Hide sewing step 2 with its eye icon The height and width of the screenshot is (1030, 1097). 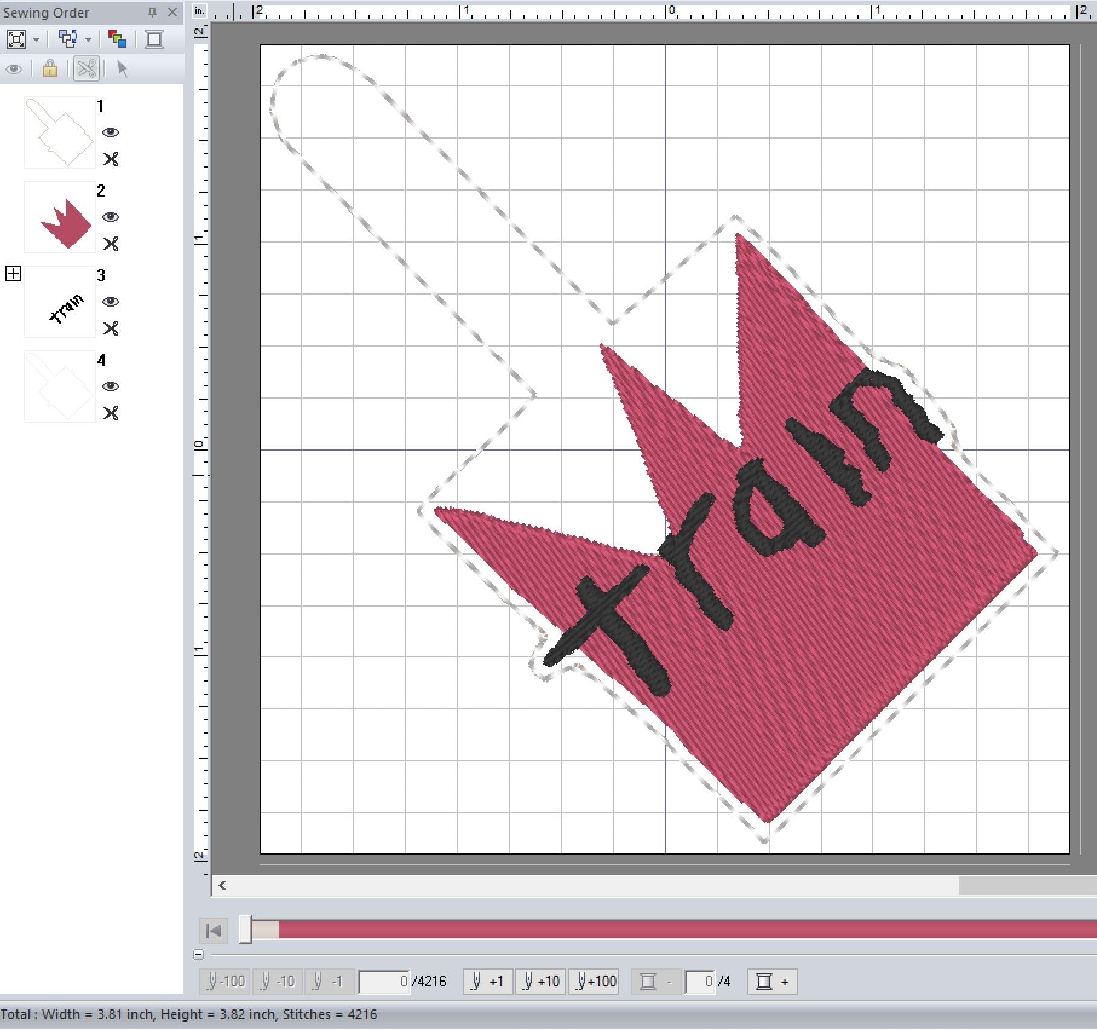(111, 217)
